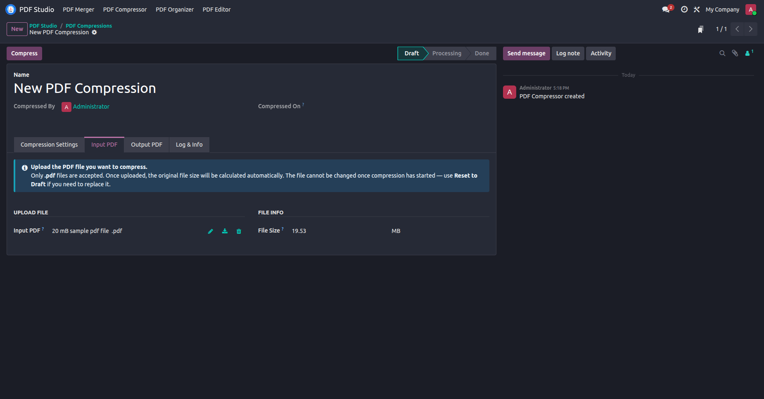
Task: Open the debug tools icon
Action: point(697,9)
